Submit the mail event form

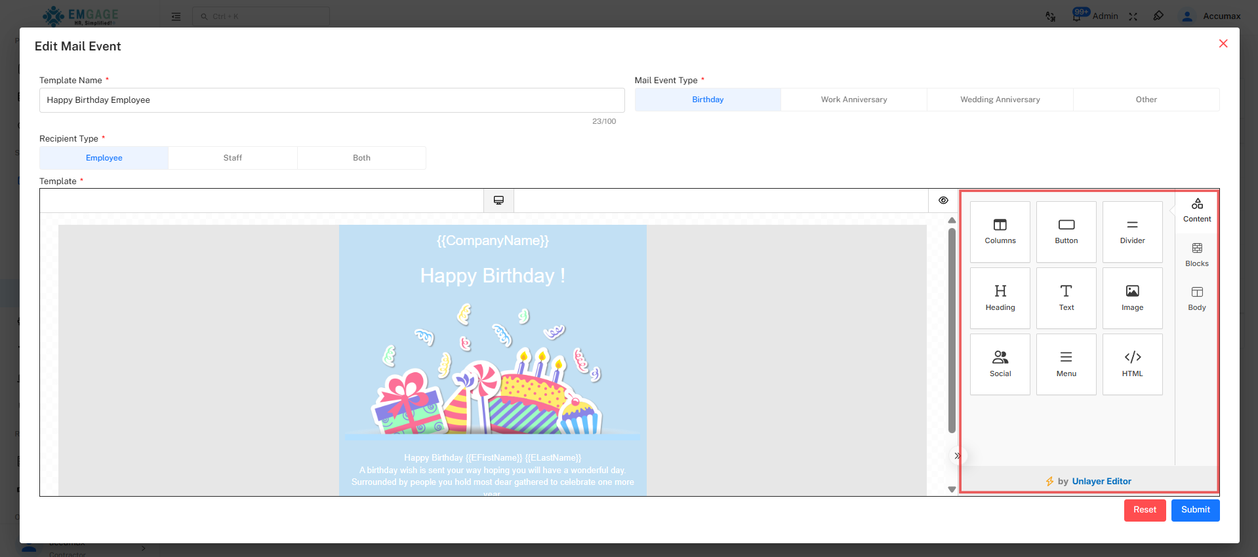tap(1195, 510)
